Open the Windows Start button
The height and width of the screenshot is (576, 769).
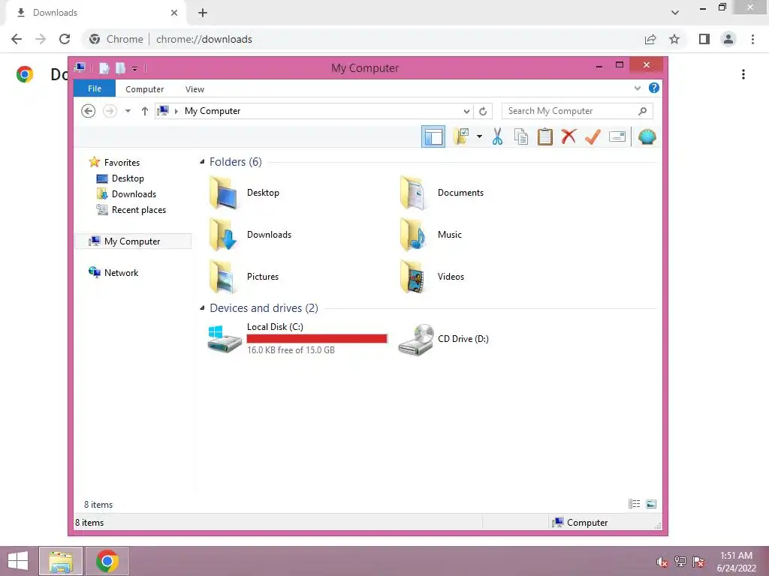(x=18, y=561)
